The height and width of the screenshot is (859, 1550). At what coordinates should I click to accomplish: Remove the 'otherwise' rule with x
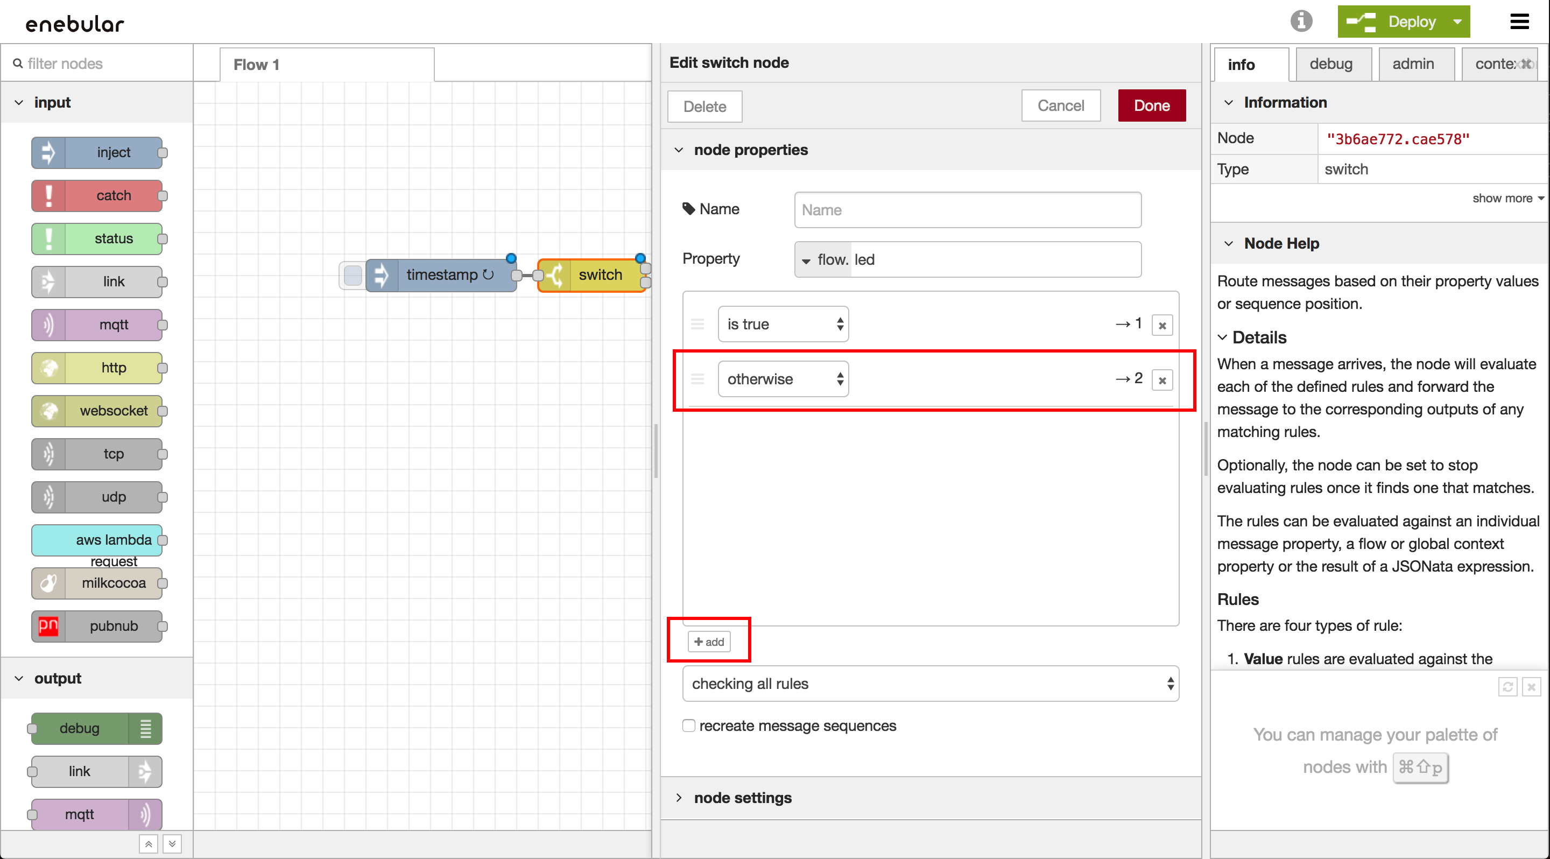tap(1162, 380)
